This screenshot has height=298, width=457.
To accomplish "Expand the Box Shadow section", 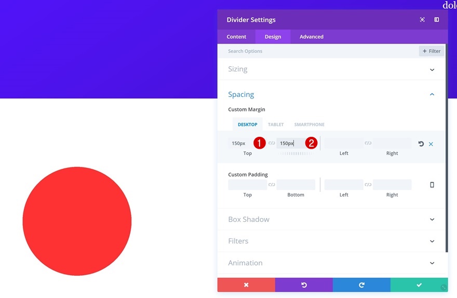I will pos(331,219).
